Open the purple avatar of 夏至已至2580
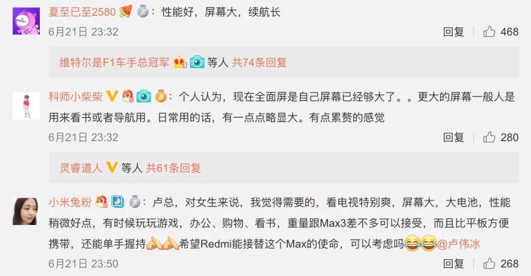The image size is (531, 276). pos(26,21)
